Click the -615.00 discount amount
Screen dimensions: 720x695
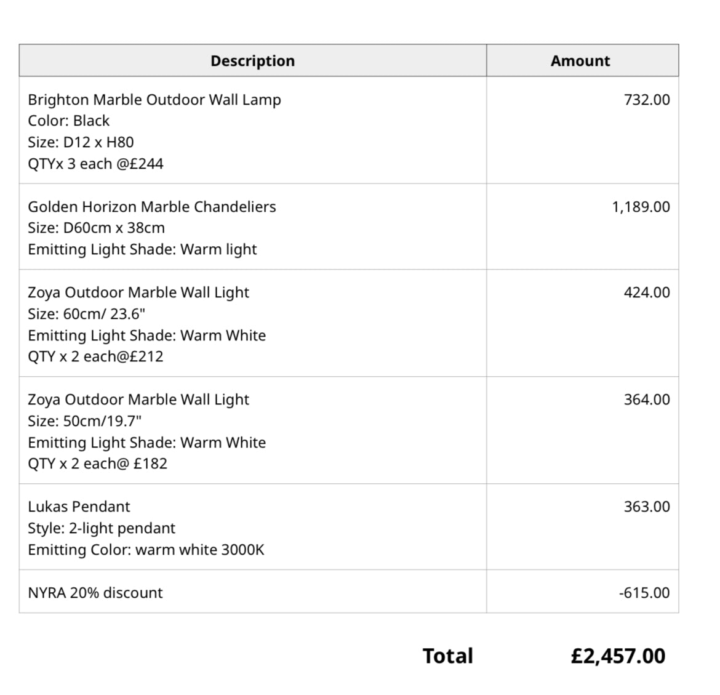click(x=644, y=593)
